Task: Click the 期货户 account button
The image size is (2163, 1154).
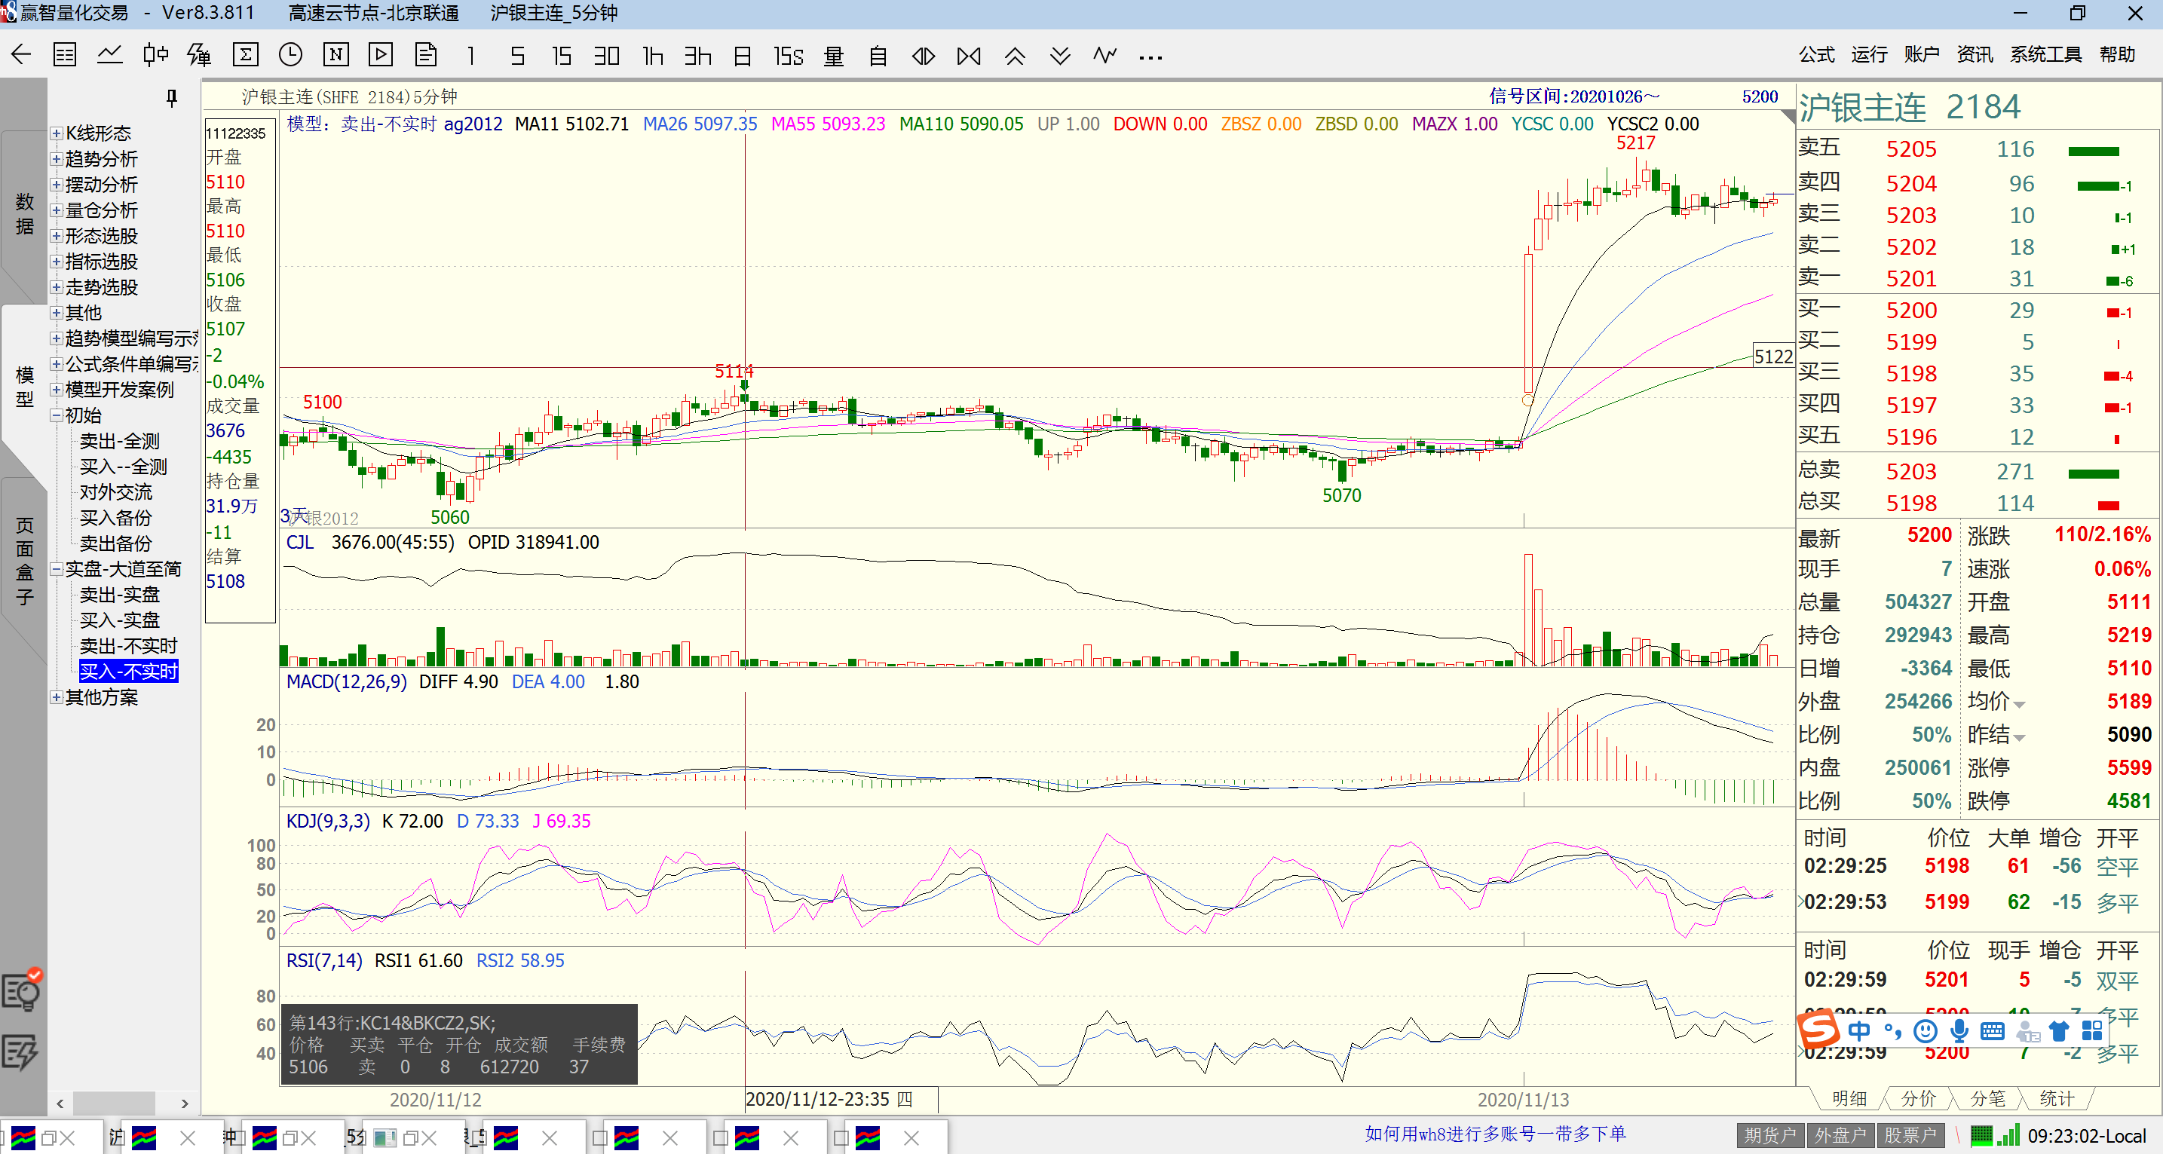Action: [x=1769, y=1136]
